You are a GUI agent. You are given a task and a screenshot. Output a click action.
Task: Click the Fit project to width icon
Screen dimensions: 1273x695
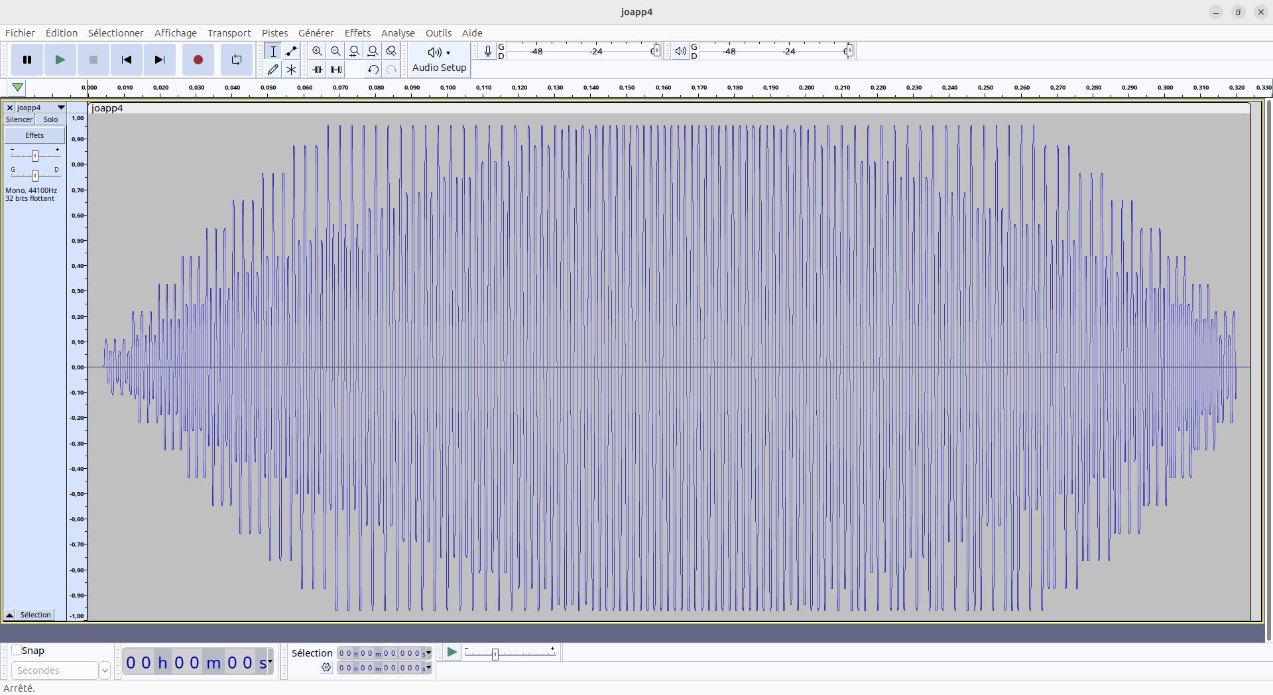[x=373, y=51]
